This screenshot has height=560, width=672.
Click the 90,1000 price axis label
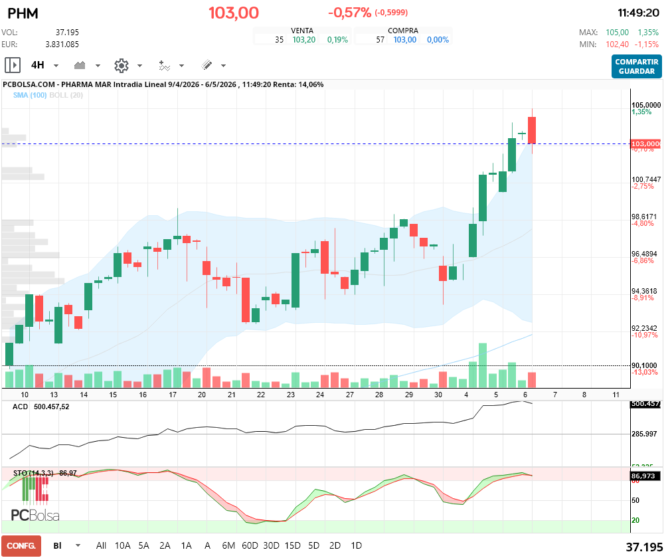pyautogui.click(x=644, y=365)
